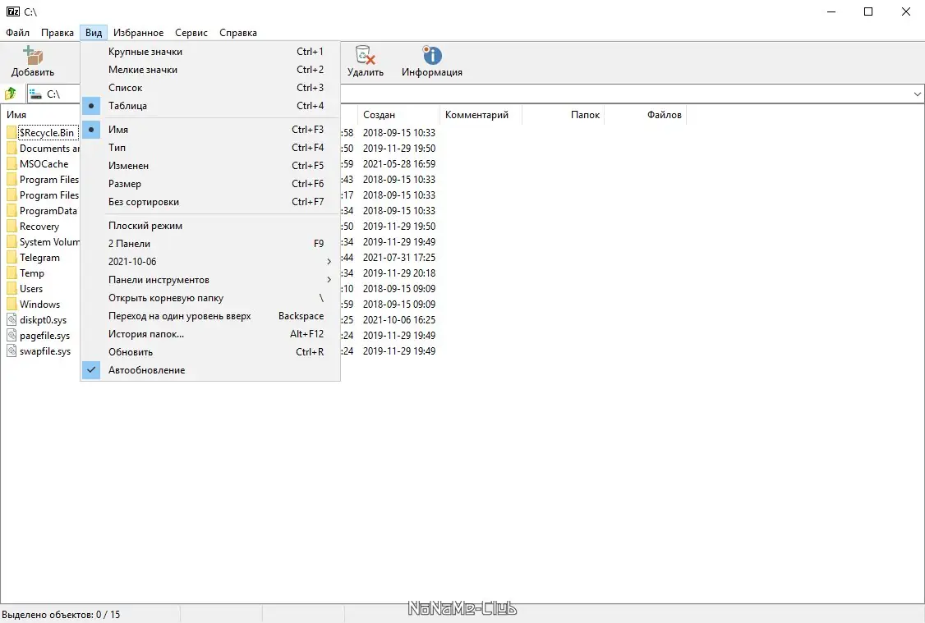Expand the Панели инструментов submenu
Screen dimensions: 925x623
pos(210,280)
